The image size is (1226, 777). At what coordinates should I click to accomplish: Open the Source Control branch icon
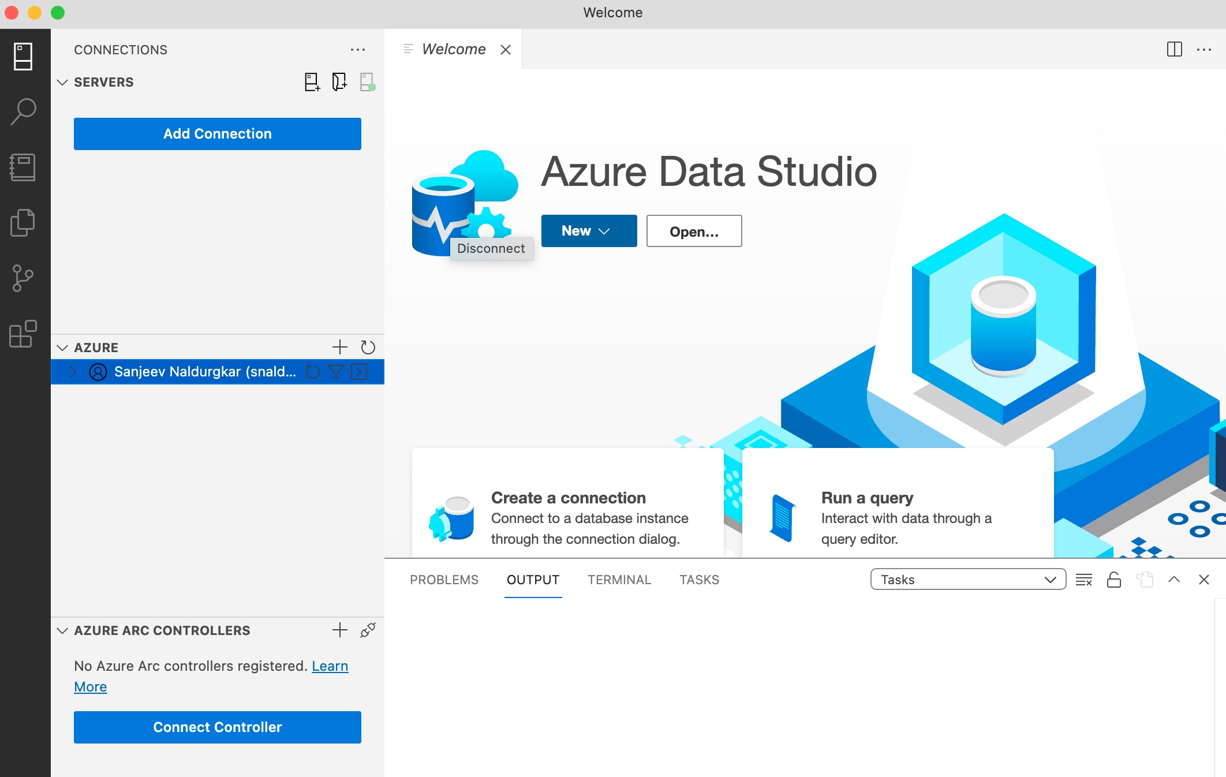pos(23,278)
